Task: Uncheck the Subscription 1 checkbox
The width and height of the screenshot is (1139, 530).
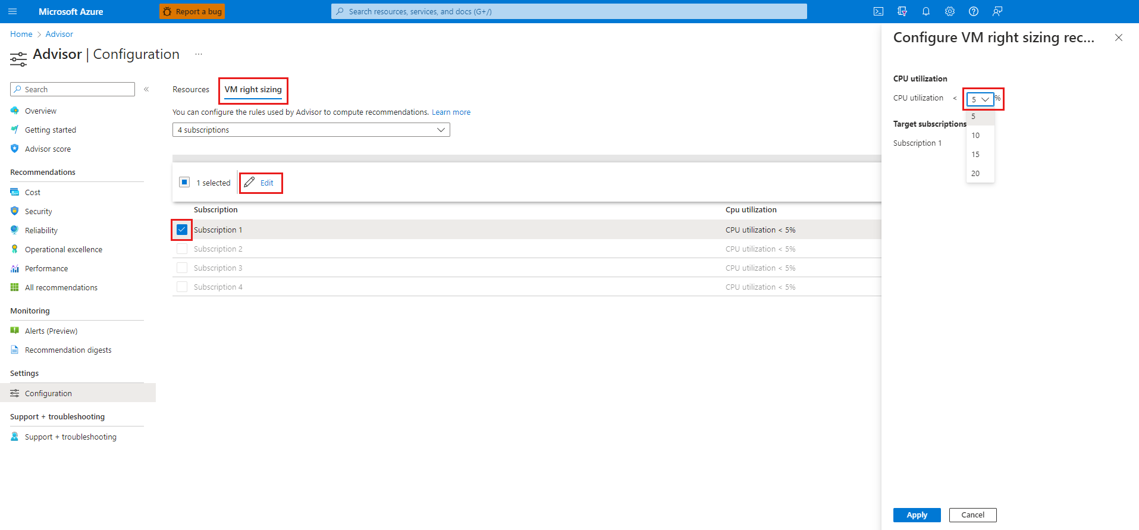Action: click(x=182, y=230)
